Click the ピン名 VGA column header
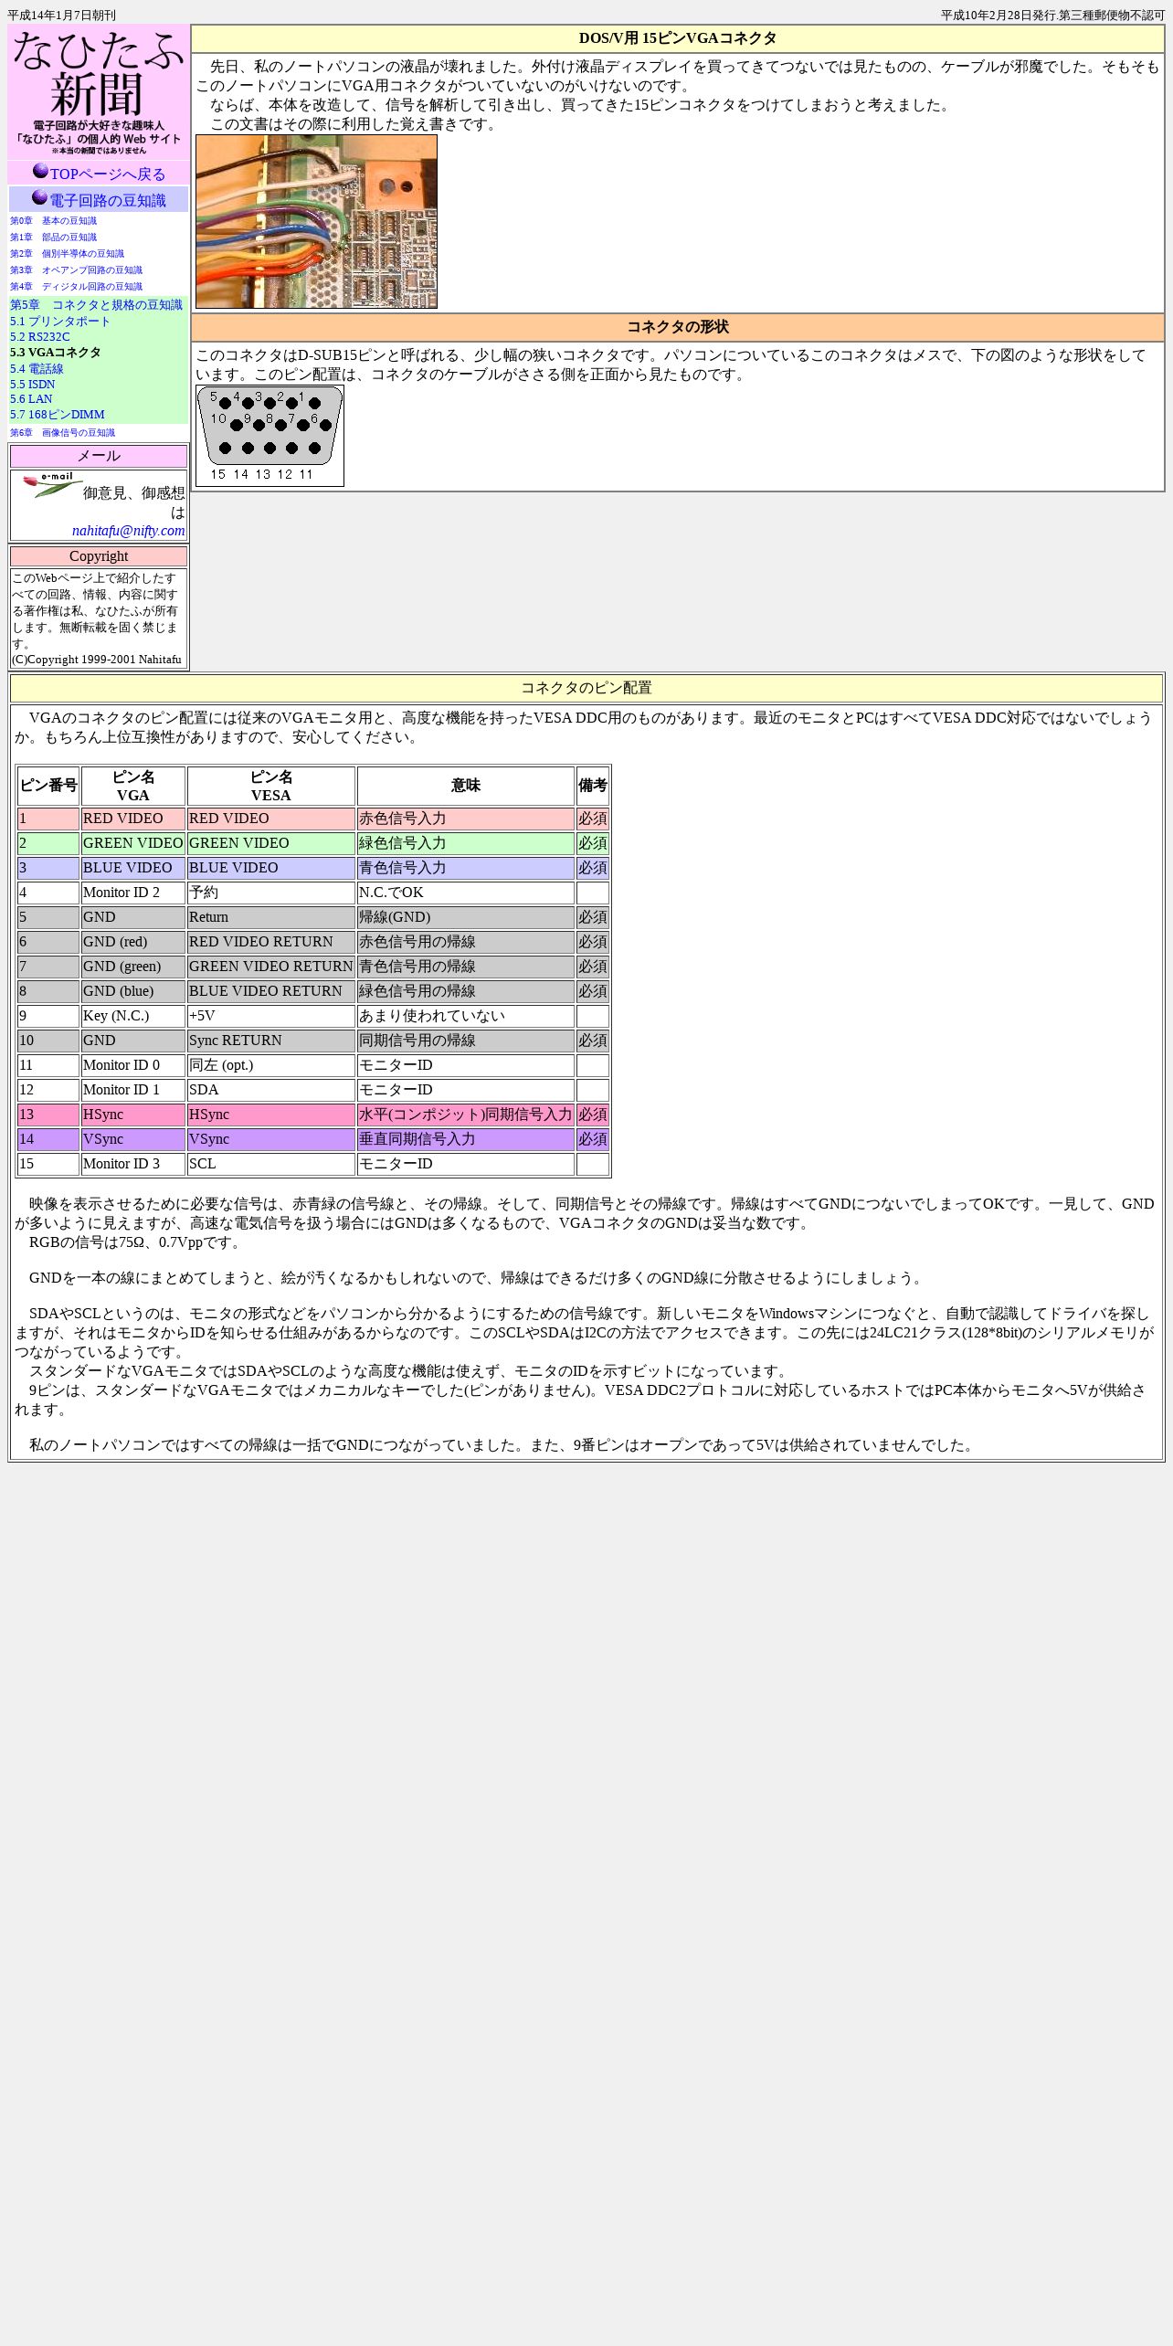The image size is (1173, 2346). [x=133, y=786]
